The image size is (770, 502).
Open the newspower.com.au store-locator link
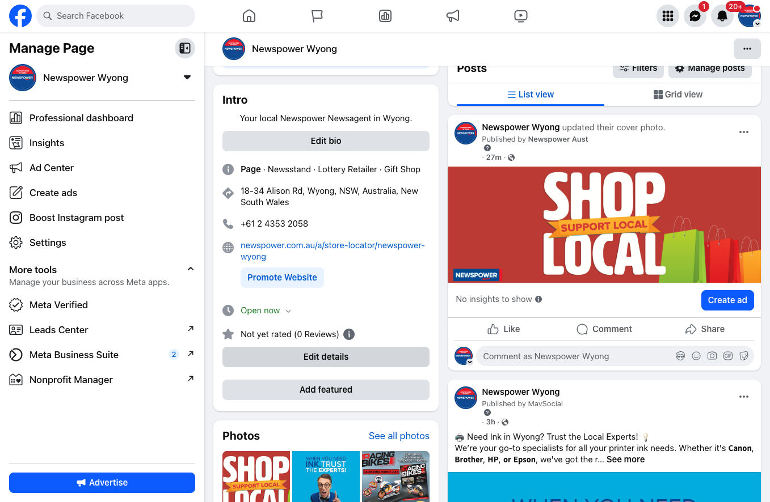pos(333,251)
